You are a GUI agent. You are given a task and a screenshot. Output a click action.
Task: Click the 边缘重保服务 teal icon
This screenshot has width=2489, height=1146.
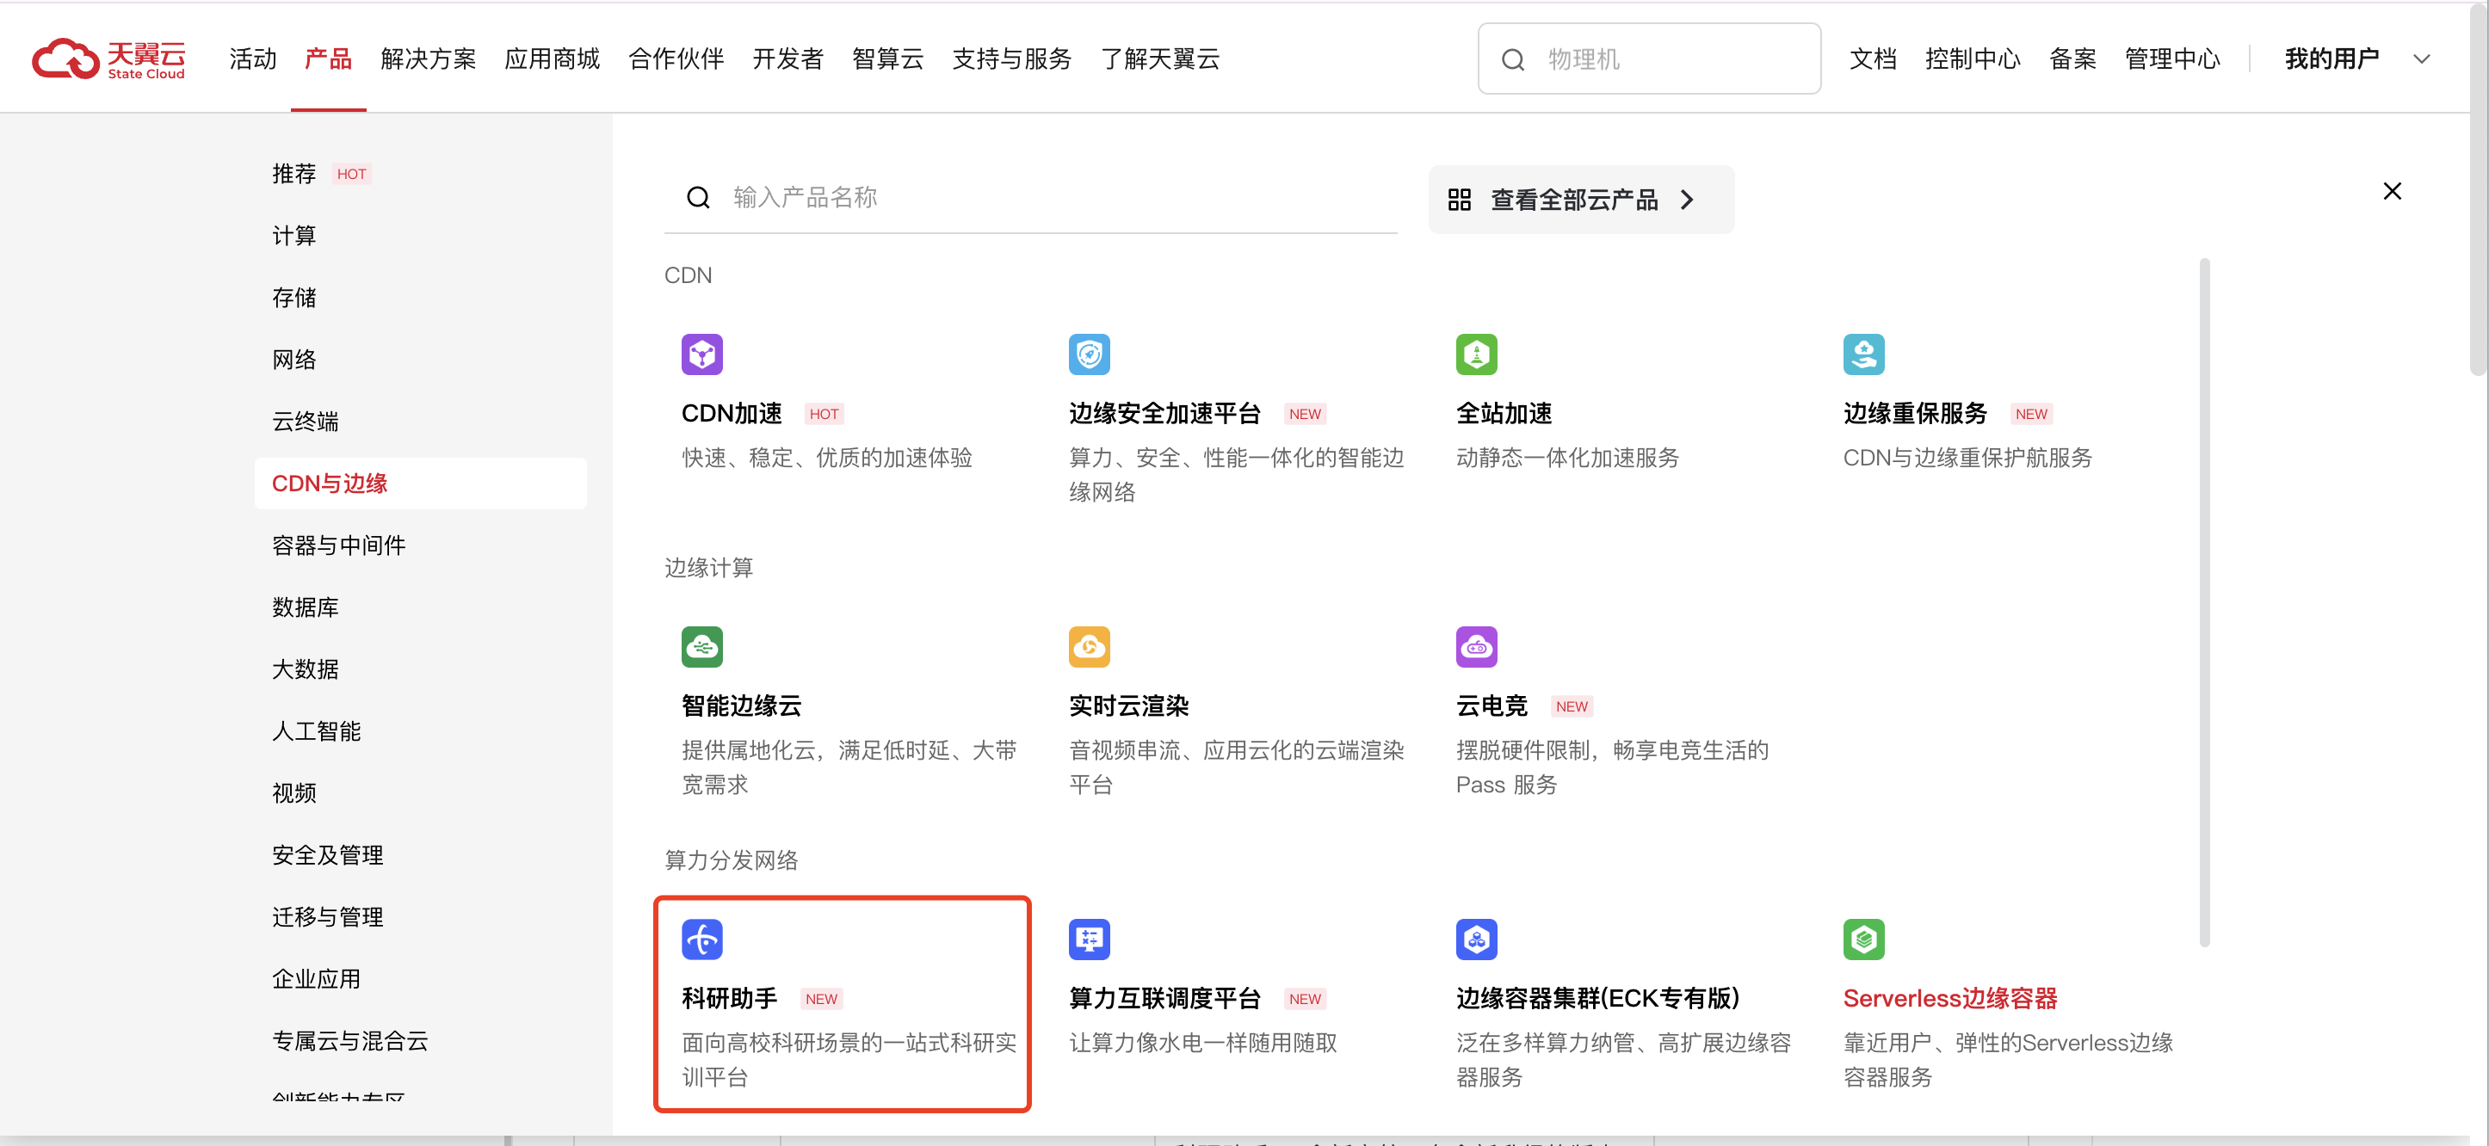[1864, 354]
